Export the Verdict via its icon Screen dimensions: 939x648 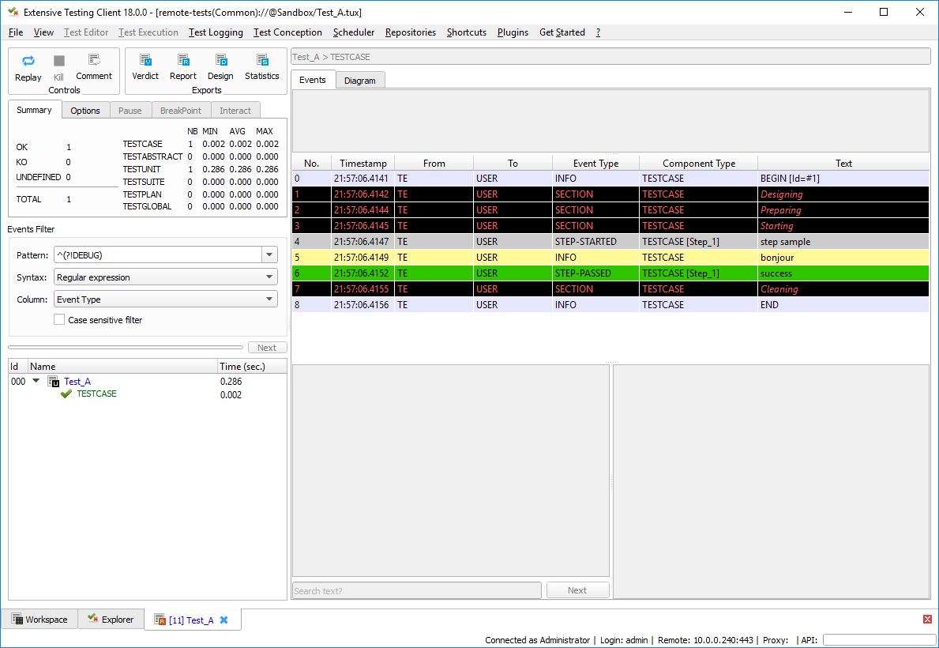pos(145,59)
